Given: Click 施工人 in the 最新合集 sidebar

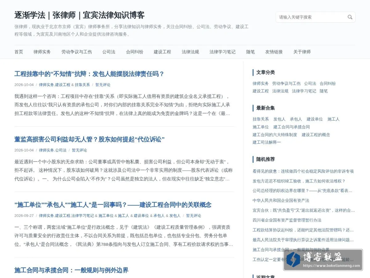Looking at the screenshot, I should tap(333, 119).
